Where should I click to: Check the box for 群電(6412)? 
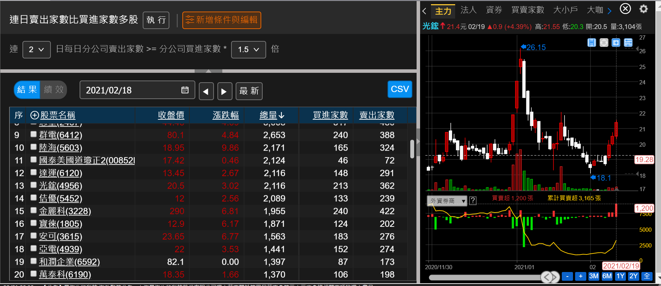point(34,134)
